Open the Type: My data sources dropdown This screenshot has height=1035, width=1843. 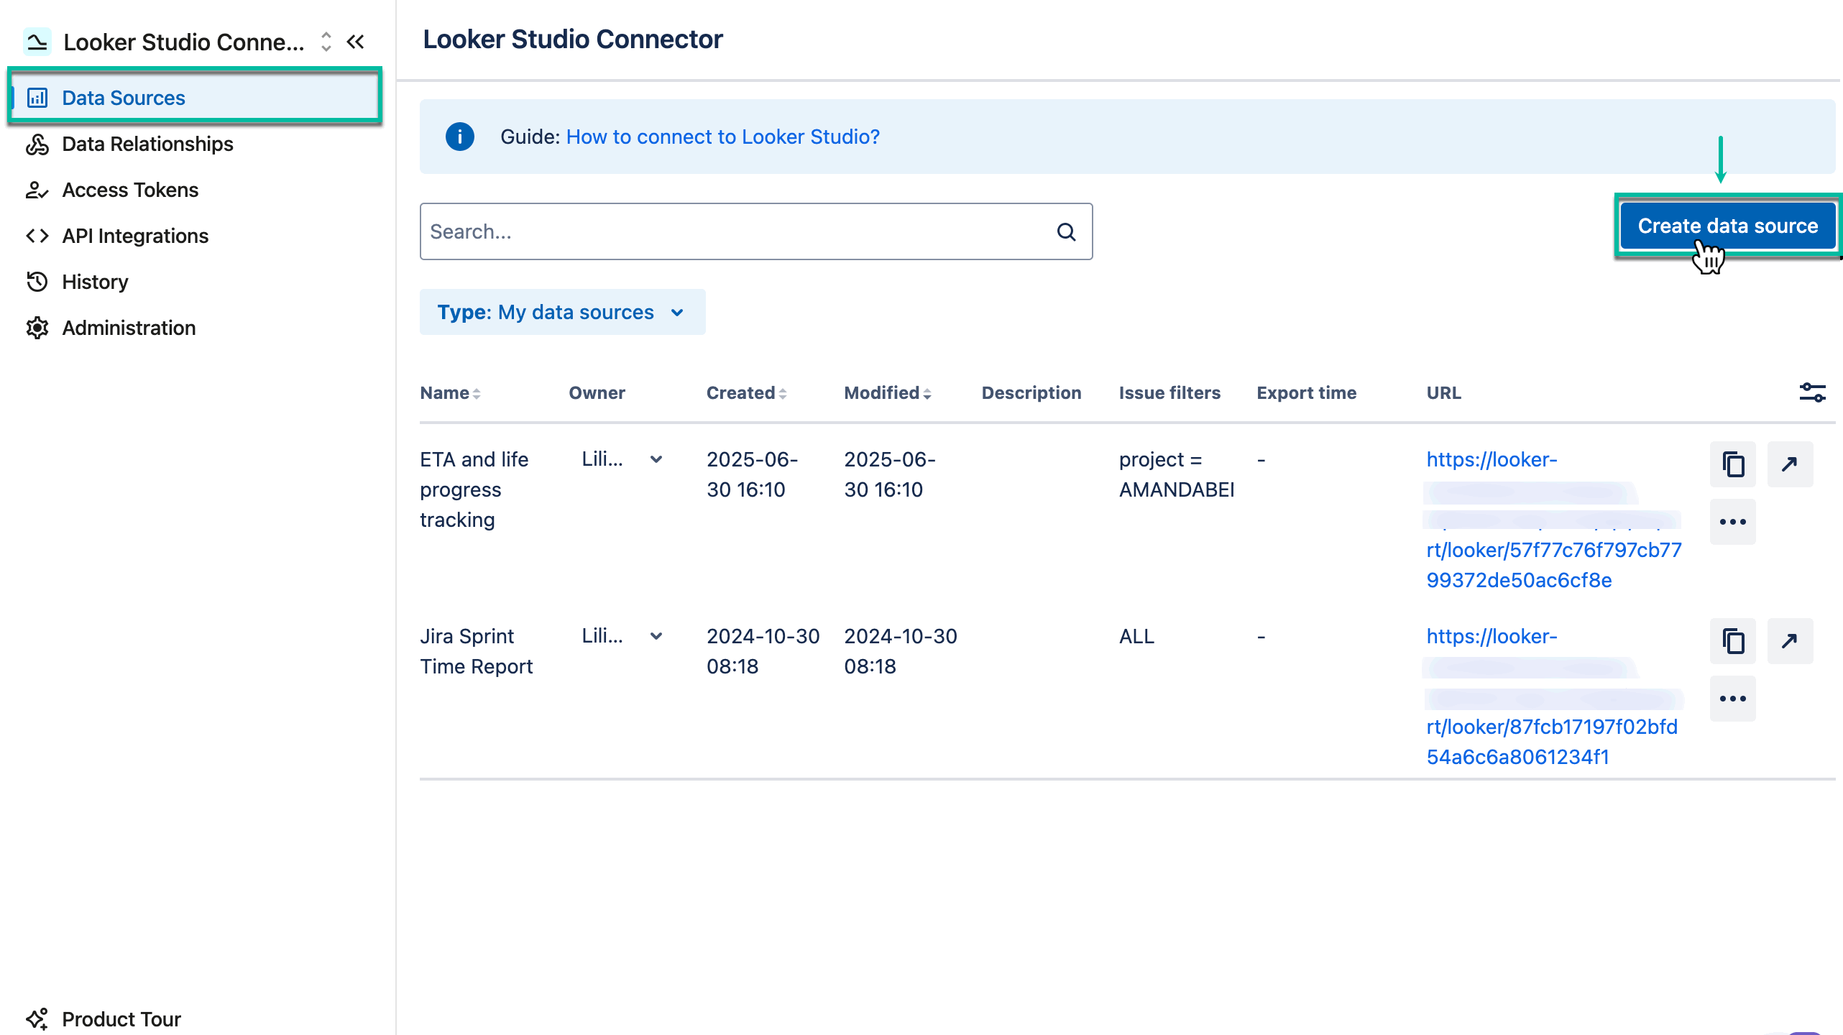click(562, 312)
